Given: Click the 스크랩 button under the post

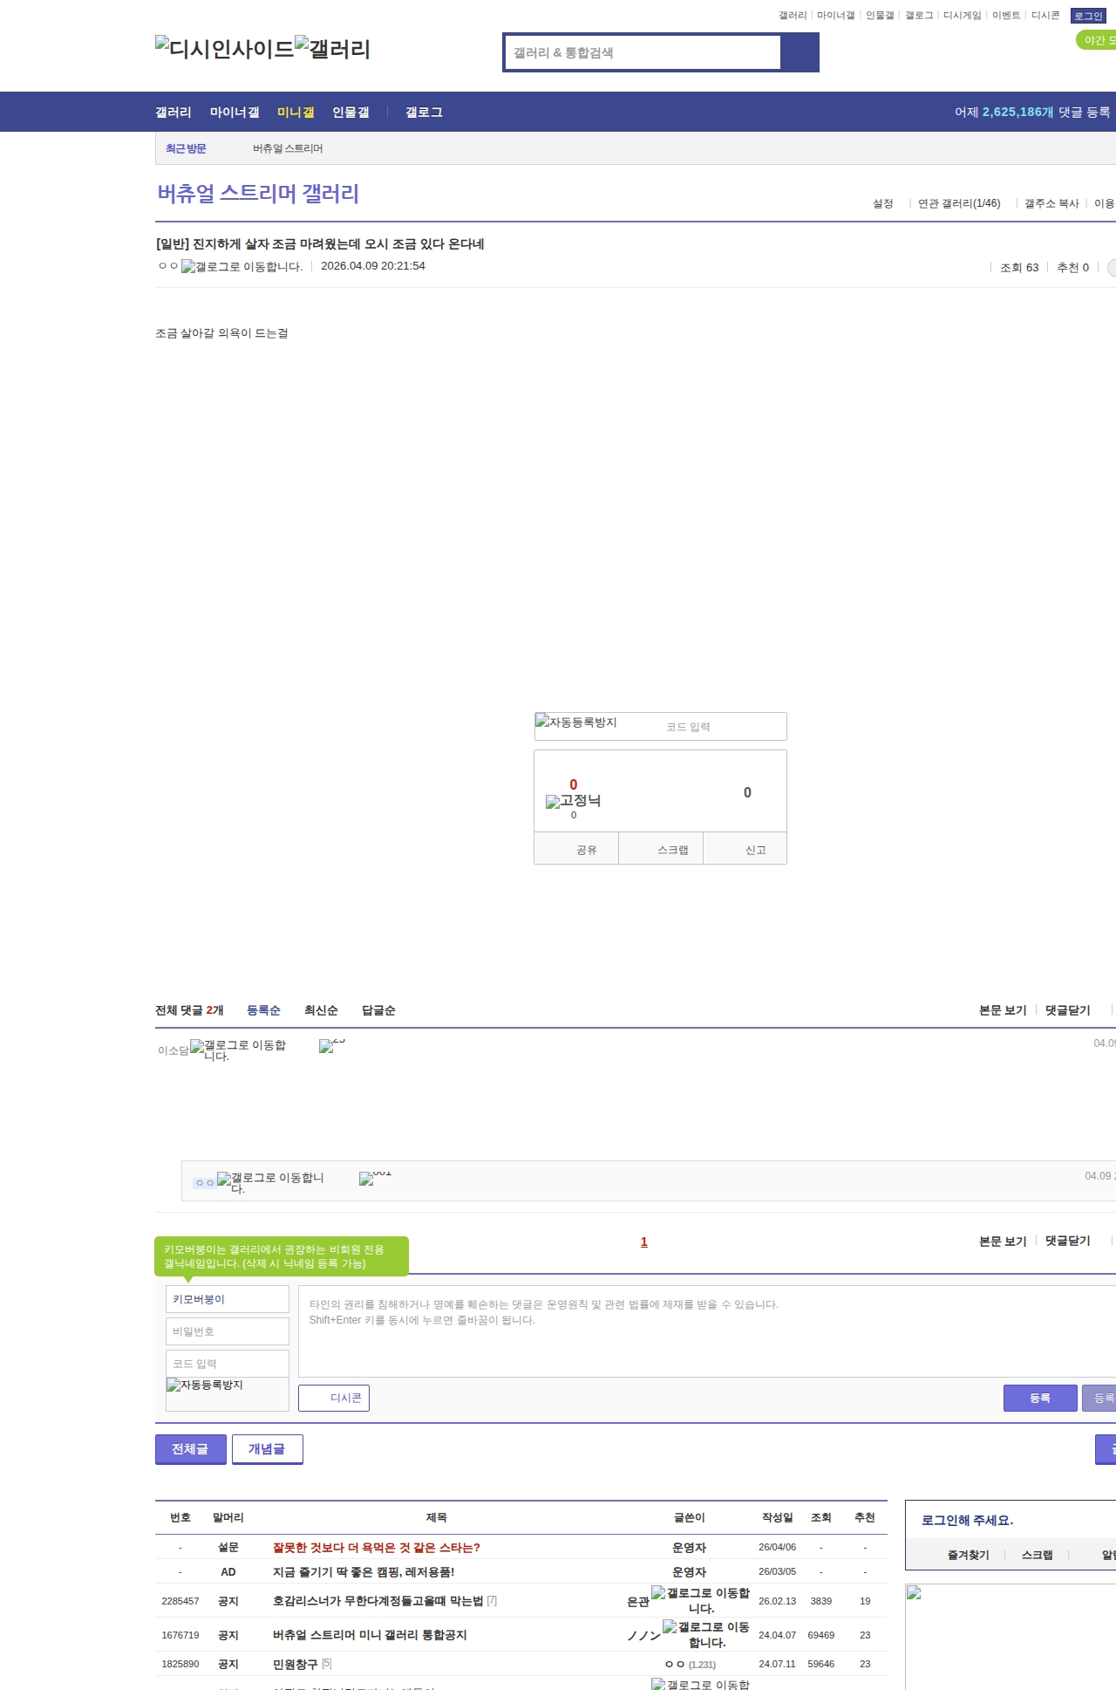Looking at the screenshot, I should (672, 850).
